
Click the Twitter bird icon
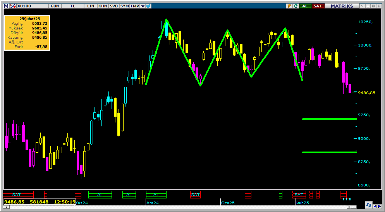148,6
